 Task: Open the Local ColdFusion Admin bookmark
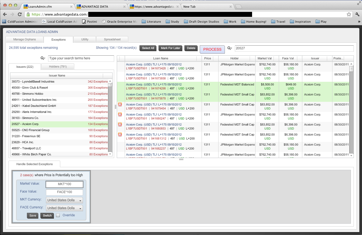pyautogui.click(x=60, y=22)
